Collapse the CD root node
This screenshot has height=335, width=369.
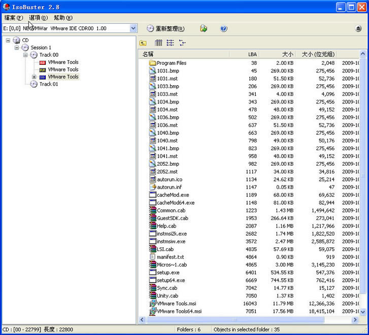tap(8, 40)
